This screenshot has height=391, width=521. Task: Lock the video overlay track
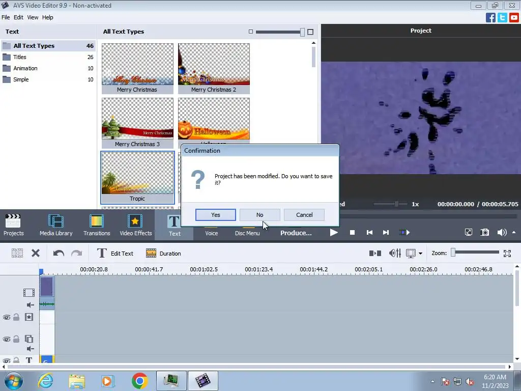click(x=16, y=339)
